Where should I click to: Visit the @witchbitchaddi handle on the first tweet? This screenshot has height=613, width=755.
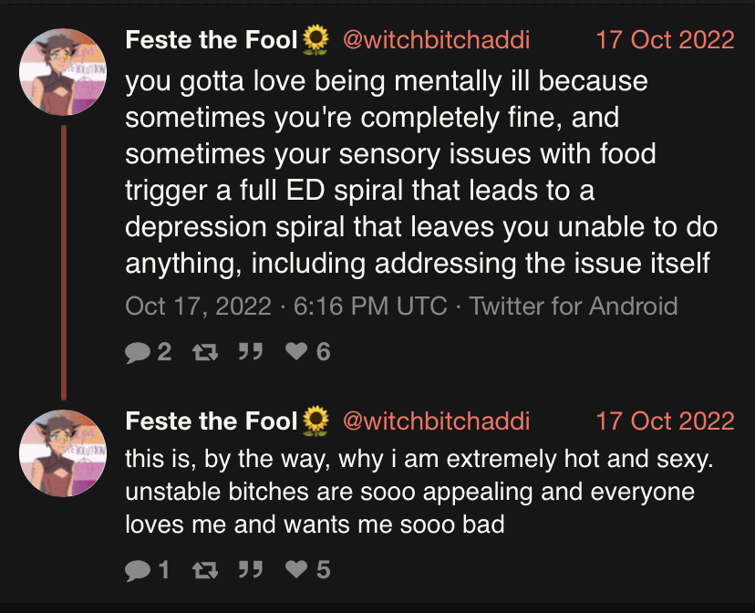pyautogui.click(x=436, y=40)
